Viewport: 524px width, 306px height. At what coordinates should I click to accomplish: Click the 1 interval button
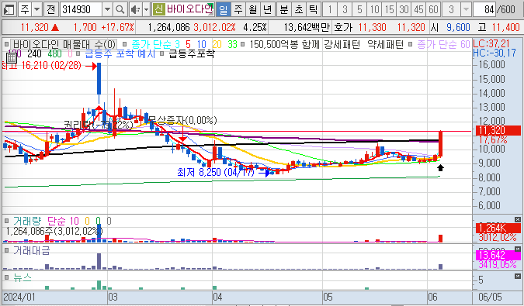pyautogui.click(x=330, y=9)
